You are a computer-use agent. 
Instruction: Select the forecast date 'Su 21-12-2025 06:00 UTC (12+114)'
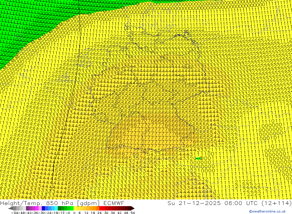(230, 203)
